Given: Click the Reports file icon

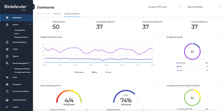Looking at the screenshot, I should pos(7,56).
